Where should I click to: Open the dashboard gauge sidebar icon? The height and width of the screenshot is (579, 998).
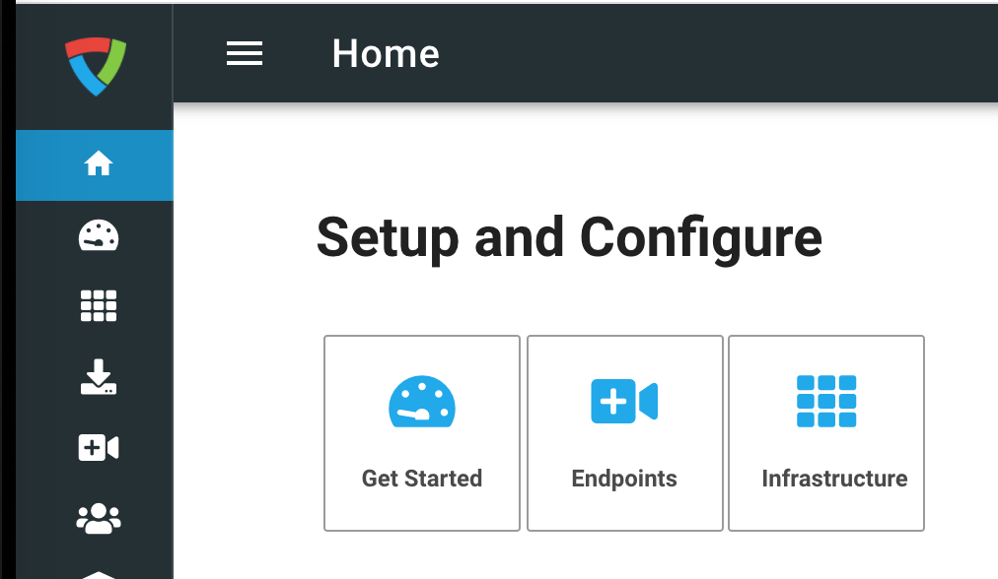point(98,235)
